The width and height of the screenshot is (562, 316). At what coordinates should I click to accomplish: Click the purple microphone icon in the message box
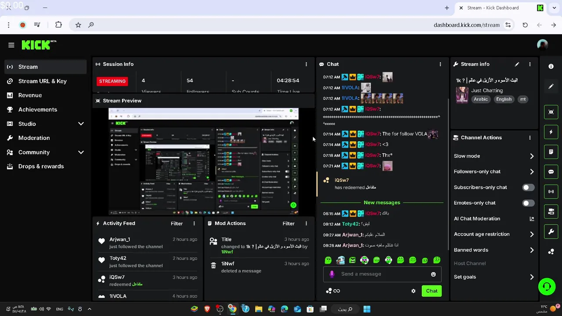tap(332, 274)
